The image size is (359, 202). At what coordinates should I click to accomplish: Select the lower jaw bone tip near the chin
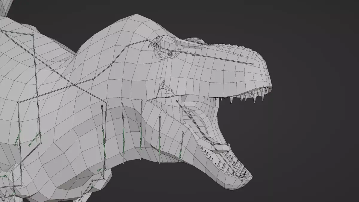coord(242,181)
